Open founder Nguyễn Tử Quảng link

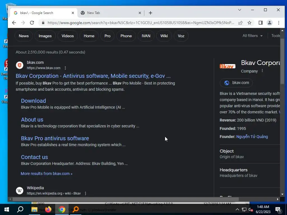pos(252,137)
